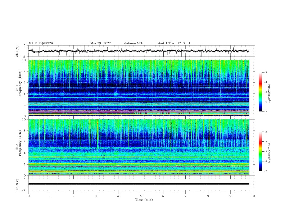285x220 pixels.
Task: Click the 'VLF Spectra' title text
Action: click(41, 43)
